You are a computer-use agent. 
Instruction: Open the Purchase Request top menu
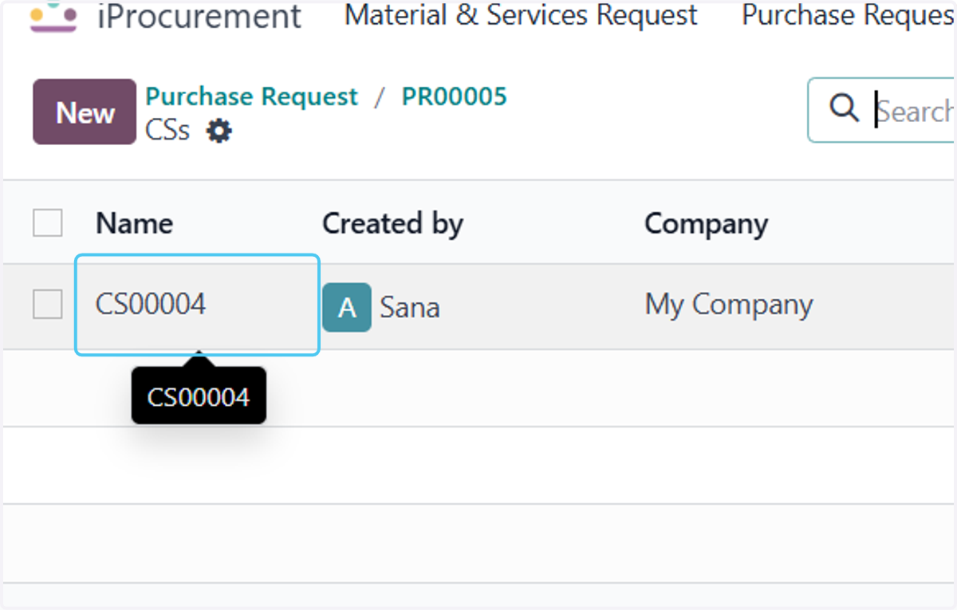point(849,15)
